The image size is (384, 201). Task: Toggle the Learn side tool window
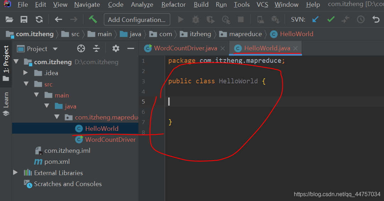6,104
